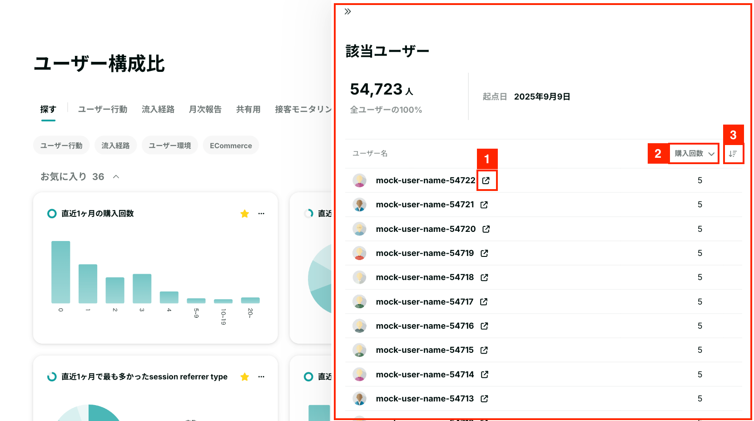Click avatar of mock-user-name-54717
Screen dimensions: 754x421
360,302
